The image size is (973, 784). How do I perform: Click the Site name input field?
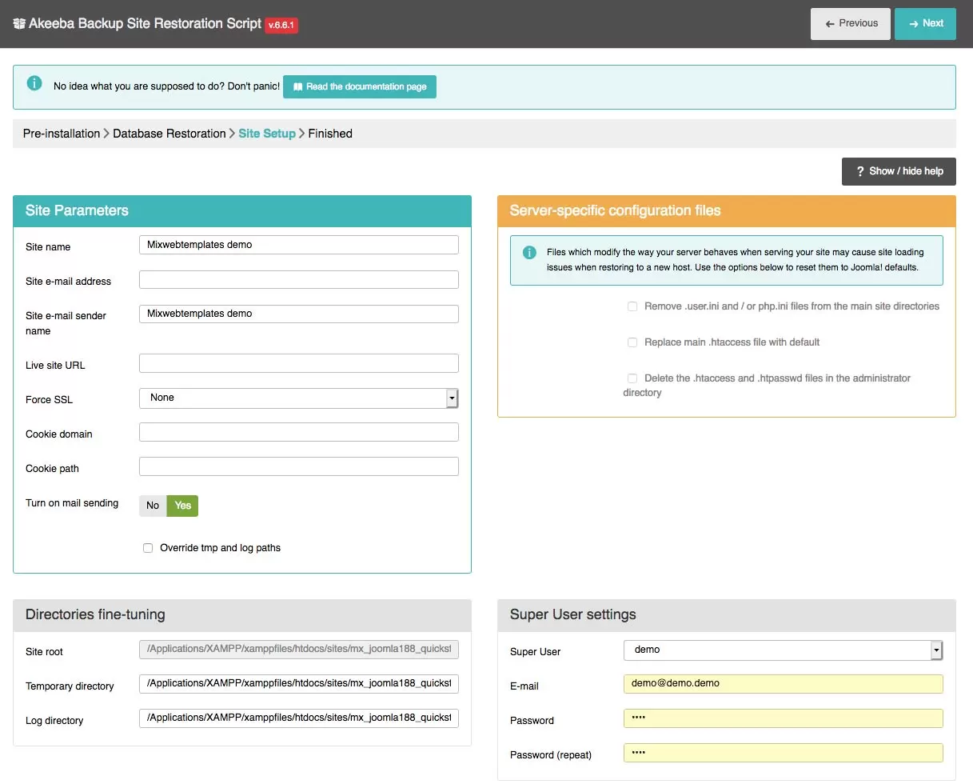point(298,244)
